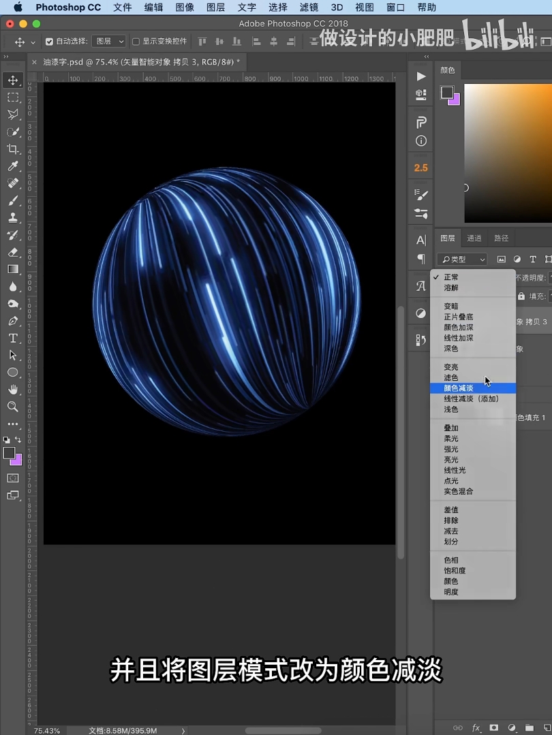Select the Move tool in the toolbox
Screen dimensions: 552x735
(x=13, y=80)
